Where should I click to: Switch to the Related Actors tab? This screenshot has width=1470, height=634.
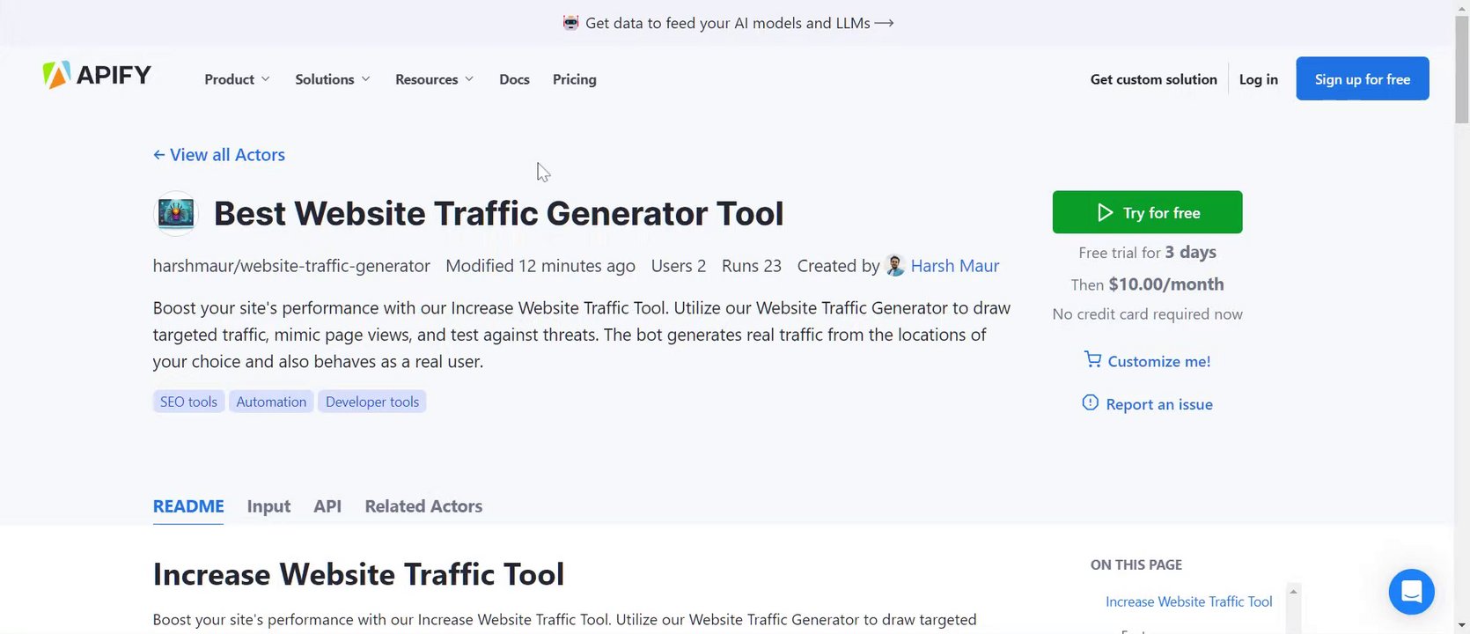point(423,506)
